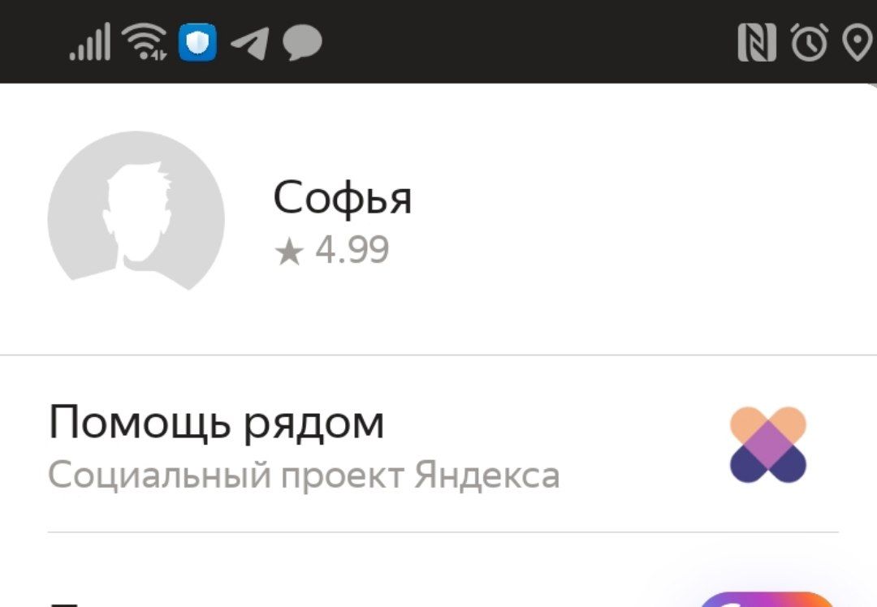
Task: Tap the NFC status icon
Action: 757,42
